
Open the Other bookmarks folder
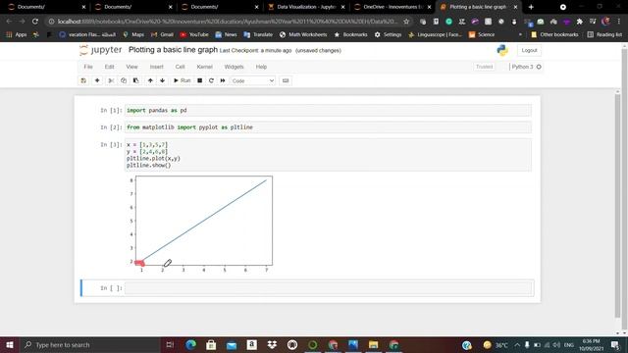[554, 35]
